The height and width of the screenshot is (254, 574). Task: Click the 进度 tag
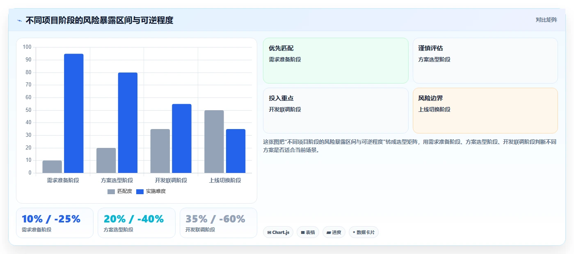coord(334,232)
